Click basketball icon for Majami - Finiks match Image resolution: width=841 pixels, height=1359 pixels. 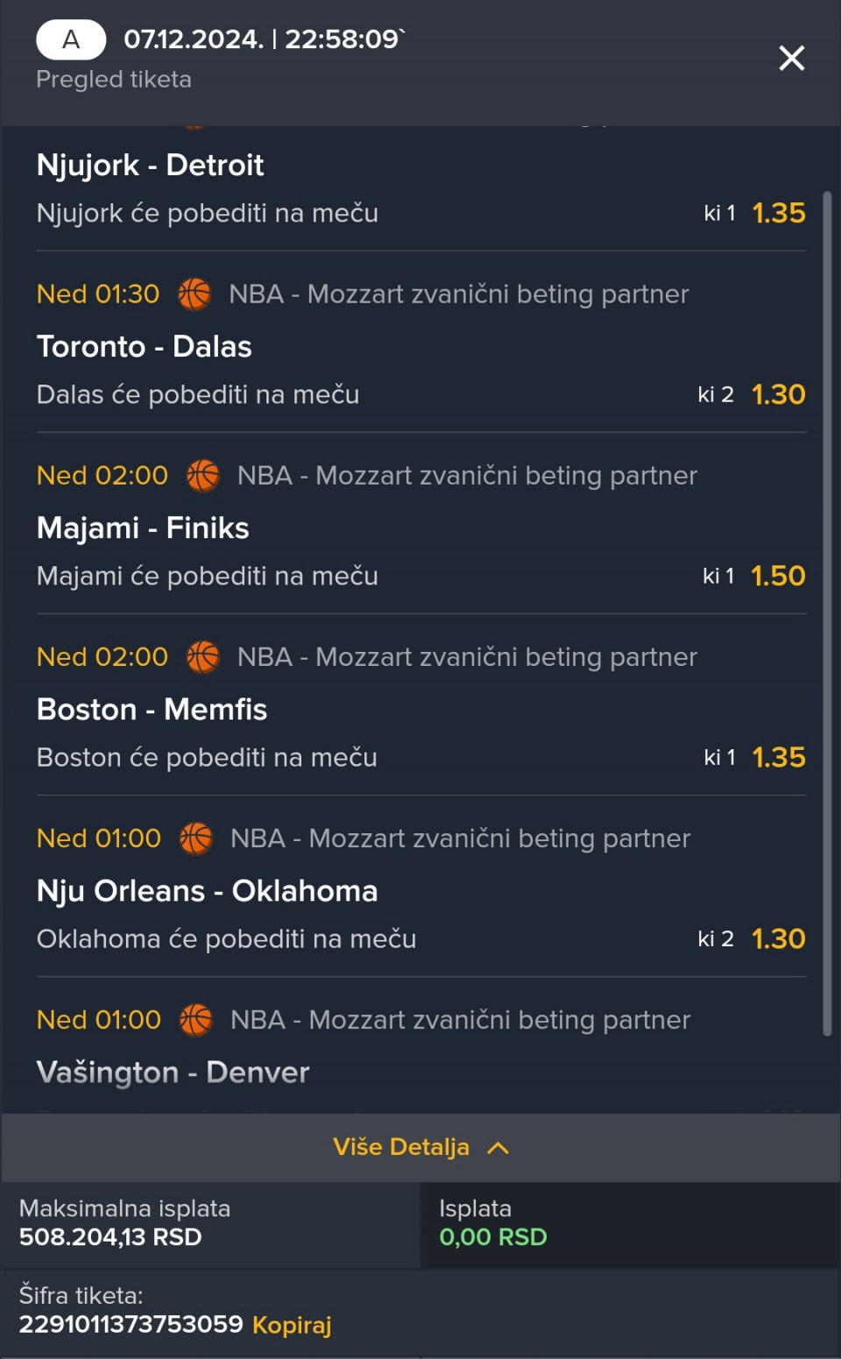(x=203, y=476)
